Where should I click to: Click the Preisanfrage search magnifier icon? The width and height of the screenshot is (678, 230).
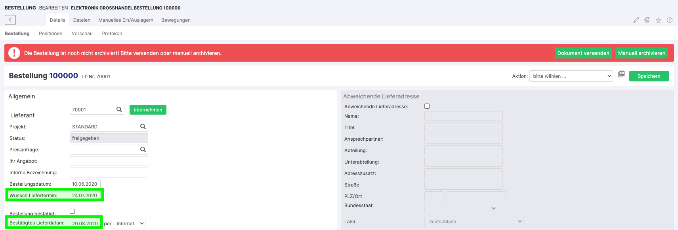pyautogui.click(x=143, y=149)
